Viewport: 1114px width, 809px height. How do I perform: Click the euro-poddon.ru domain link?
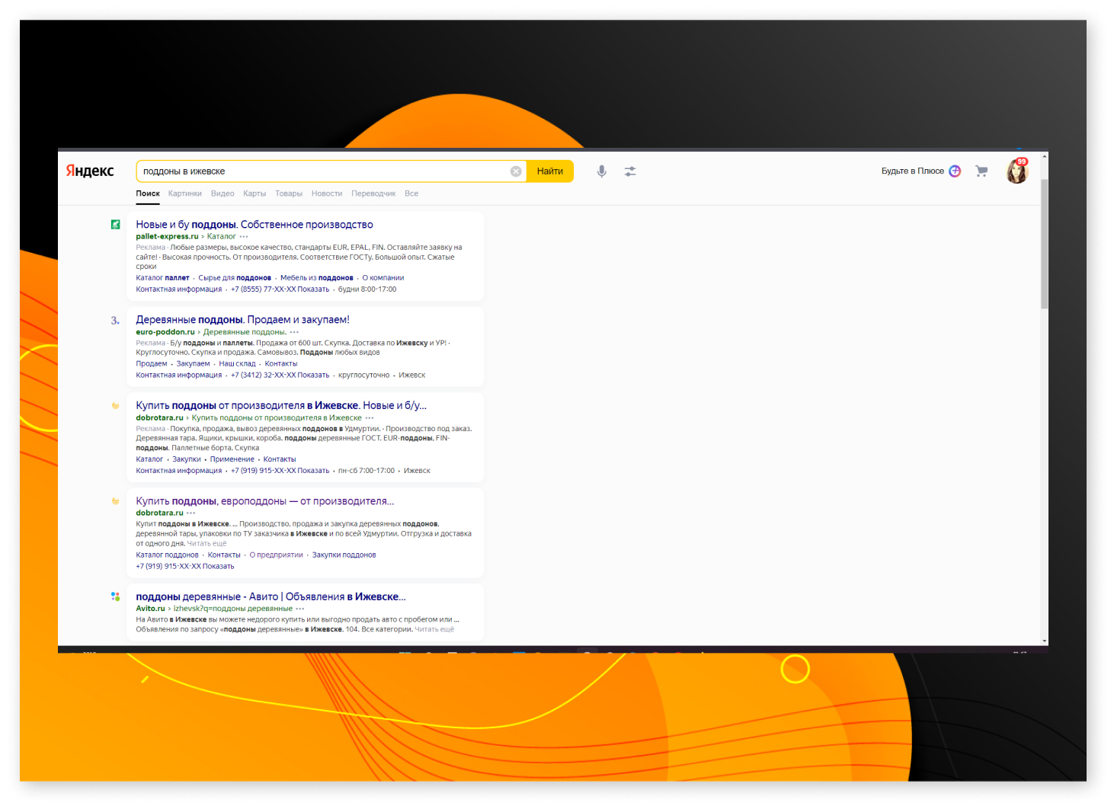pyautogui.click(x=165, y=332)
